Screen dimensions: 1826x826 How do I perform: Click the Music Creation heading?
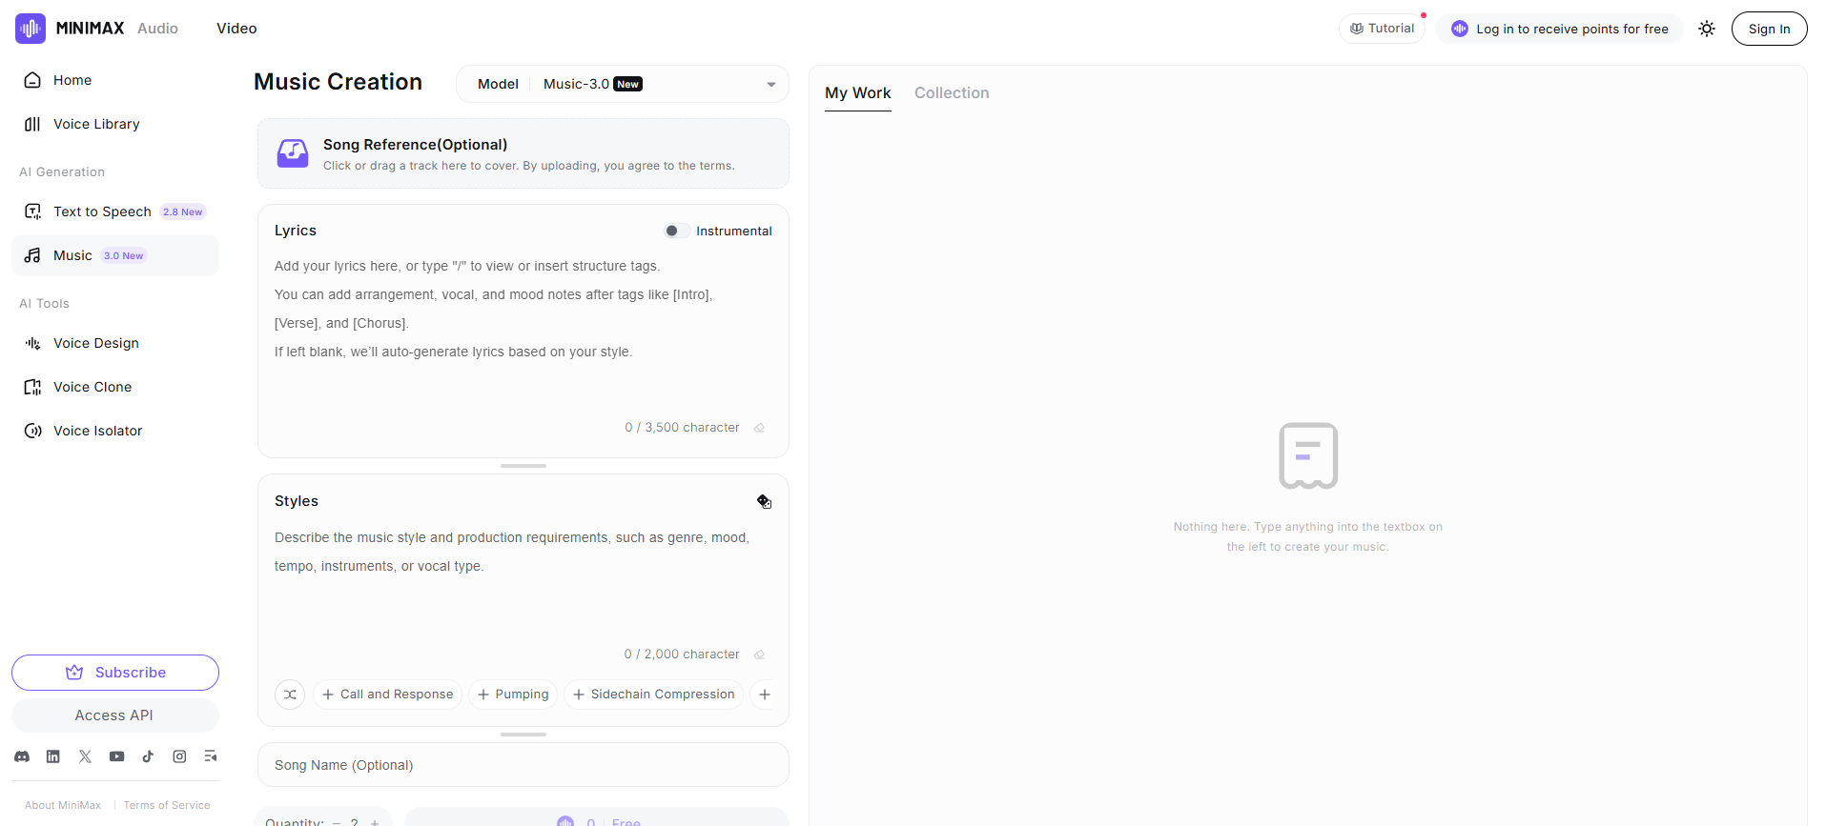(x=338, y=82)
